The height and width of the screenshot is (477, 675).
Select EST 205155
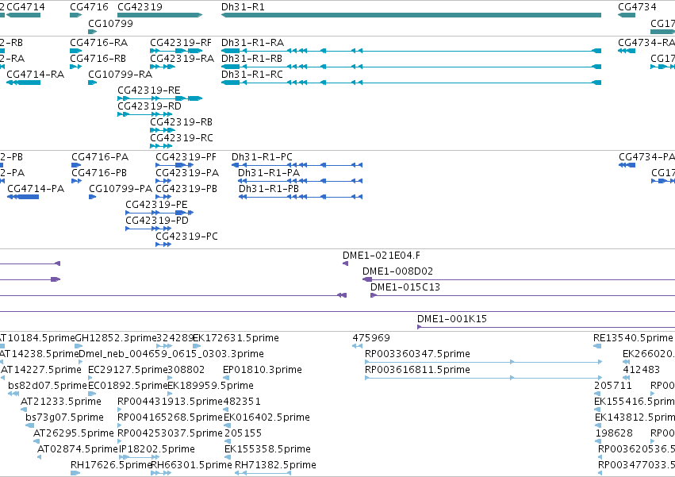point(244,433)
